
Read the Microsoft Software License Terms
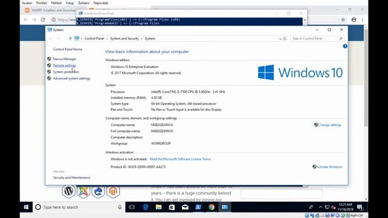pyautogui.click(x=180, y=159)
